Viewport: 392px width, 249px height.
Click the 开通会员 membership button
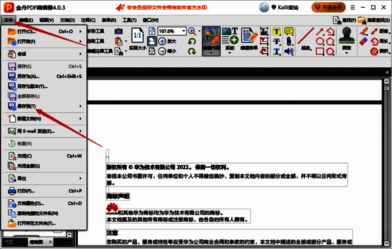[x=328, y=7]
